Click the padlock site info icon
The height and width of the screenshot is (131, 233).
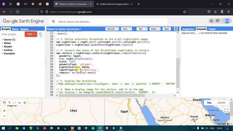(x=47, y=12)
